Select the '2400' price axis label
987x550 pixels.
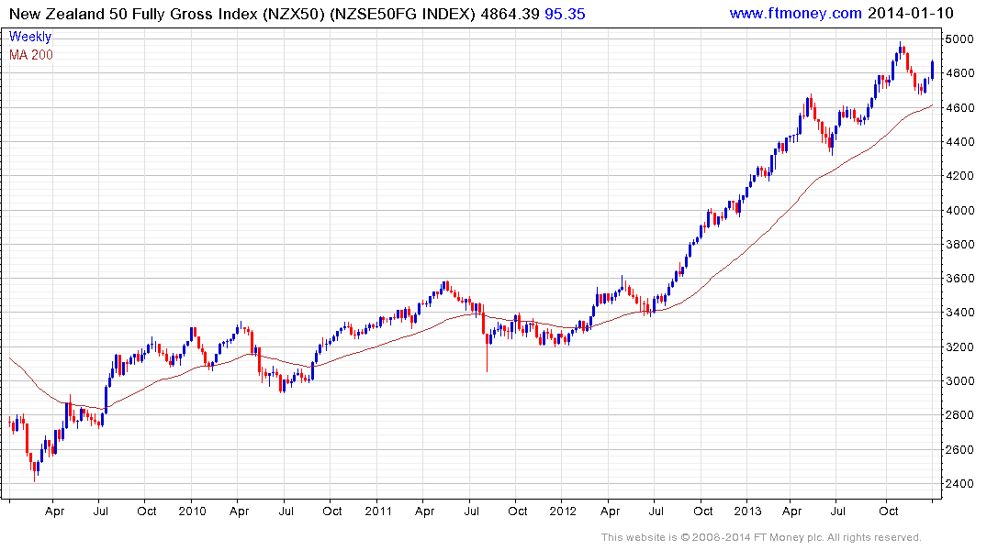click(960, 484)
